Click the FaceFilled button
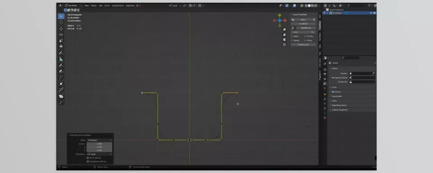433x173 pixels. tap(303, 24)
